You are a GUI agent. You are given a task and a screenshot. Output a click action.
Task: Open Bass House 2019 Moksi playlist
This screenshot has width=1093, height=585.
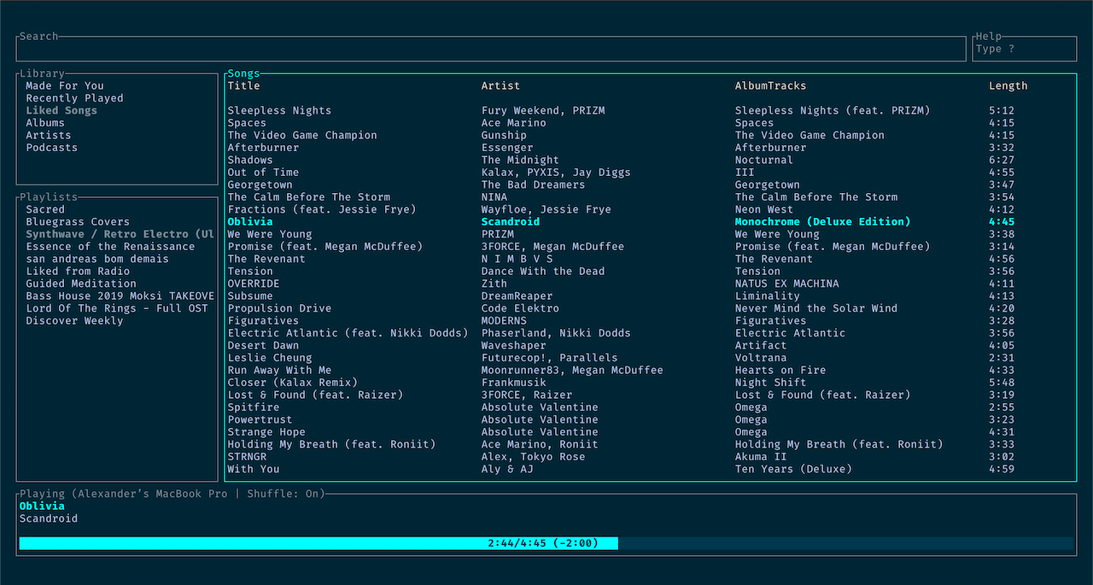click(x=120, y=296)
